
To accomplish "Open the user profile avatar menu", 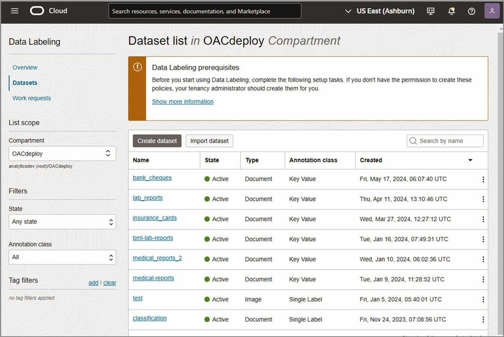I will click(492, 11).
